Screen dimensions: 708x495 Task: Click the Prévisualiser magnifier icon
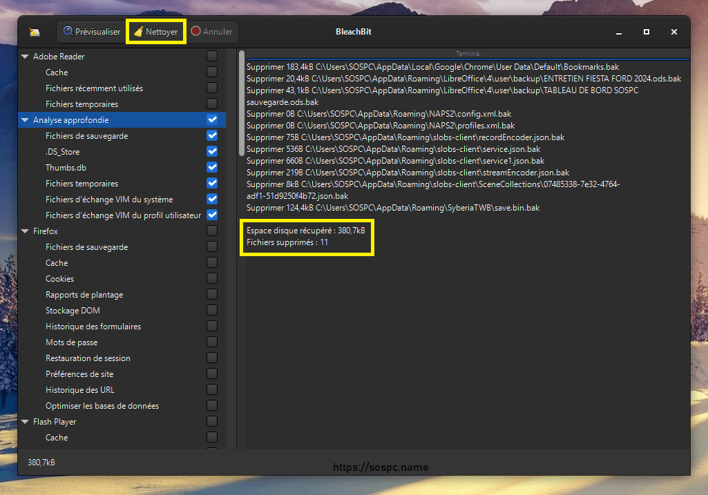pyautogui.click(x=68, y=32)
